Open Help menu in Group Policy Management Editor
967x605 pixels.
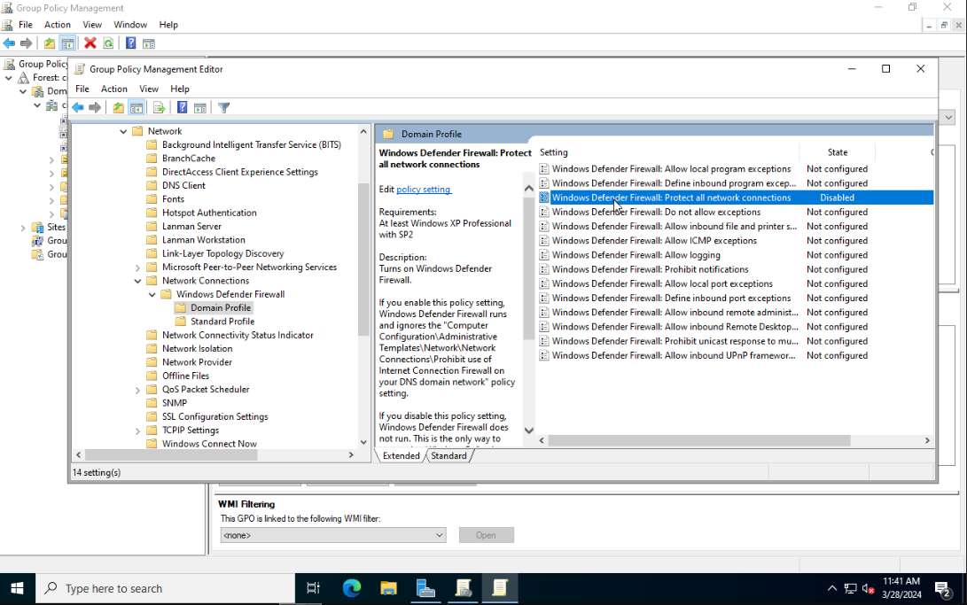[x=179, y=89]
